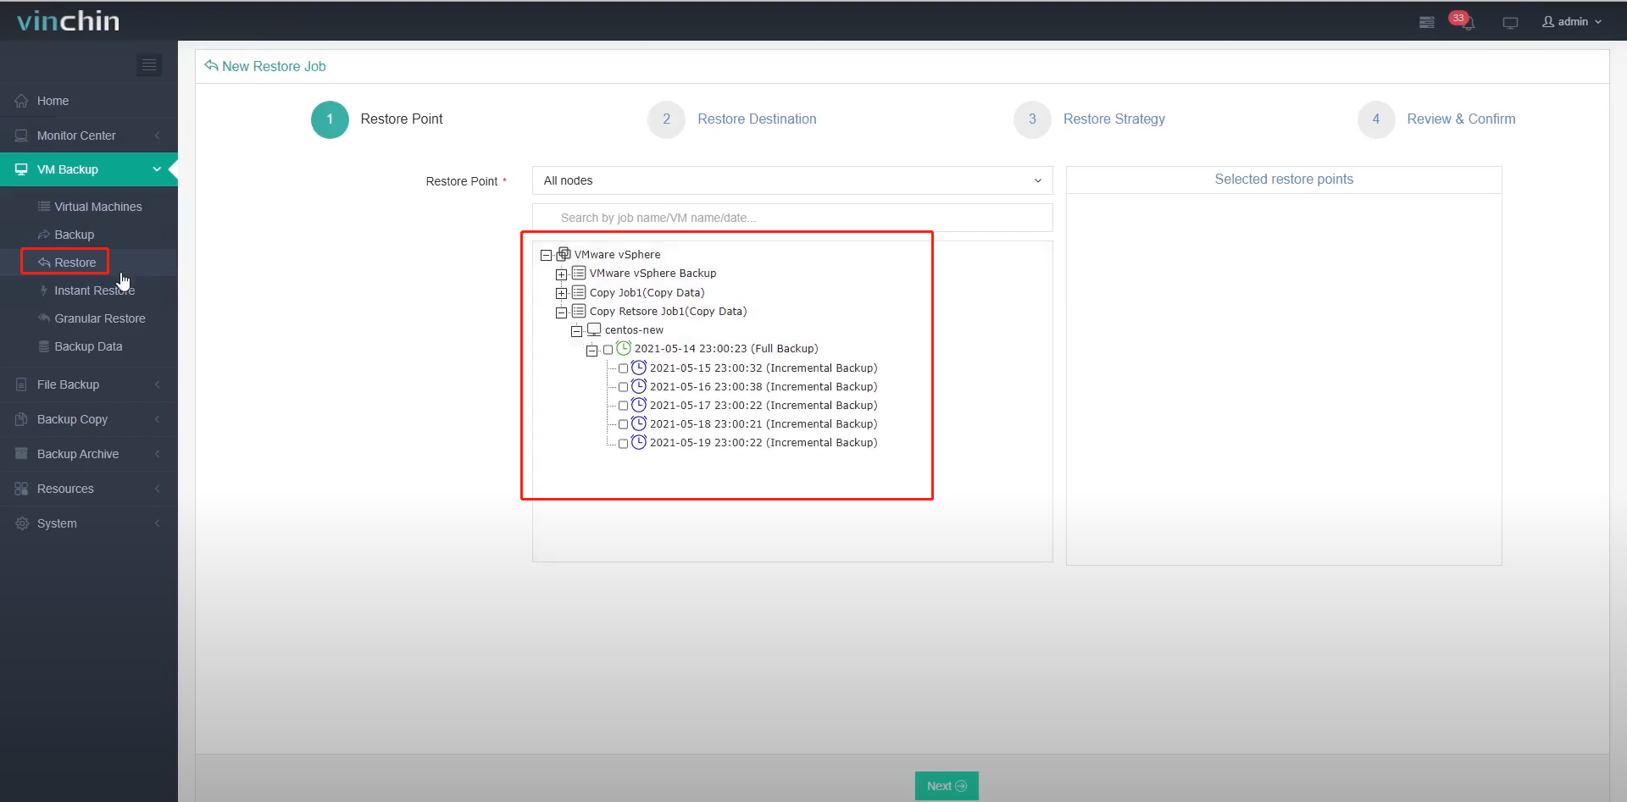Click the monitor screen icon in top bar
1627x802 pixels.
point(1510,23)
